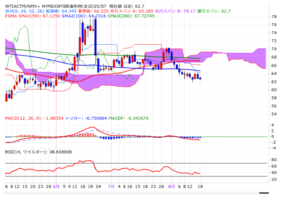Click the 先行スパン B: 70.17 label

tap(175, 11)
